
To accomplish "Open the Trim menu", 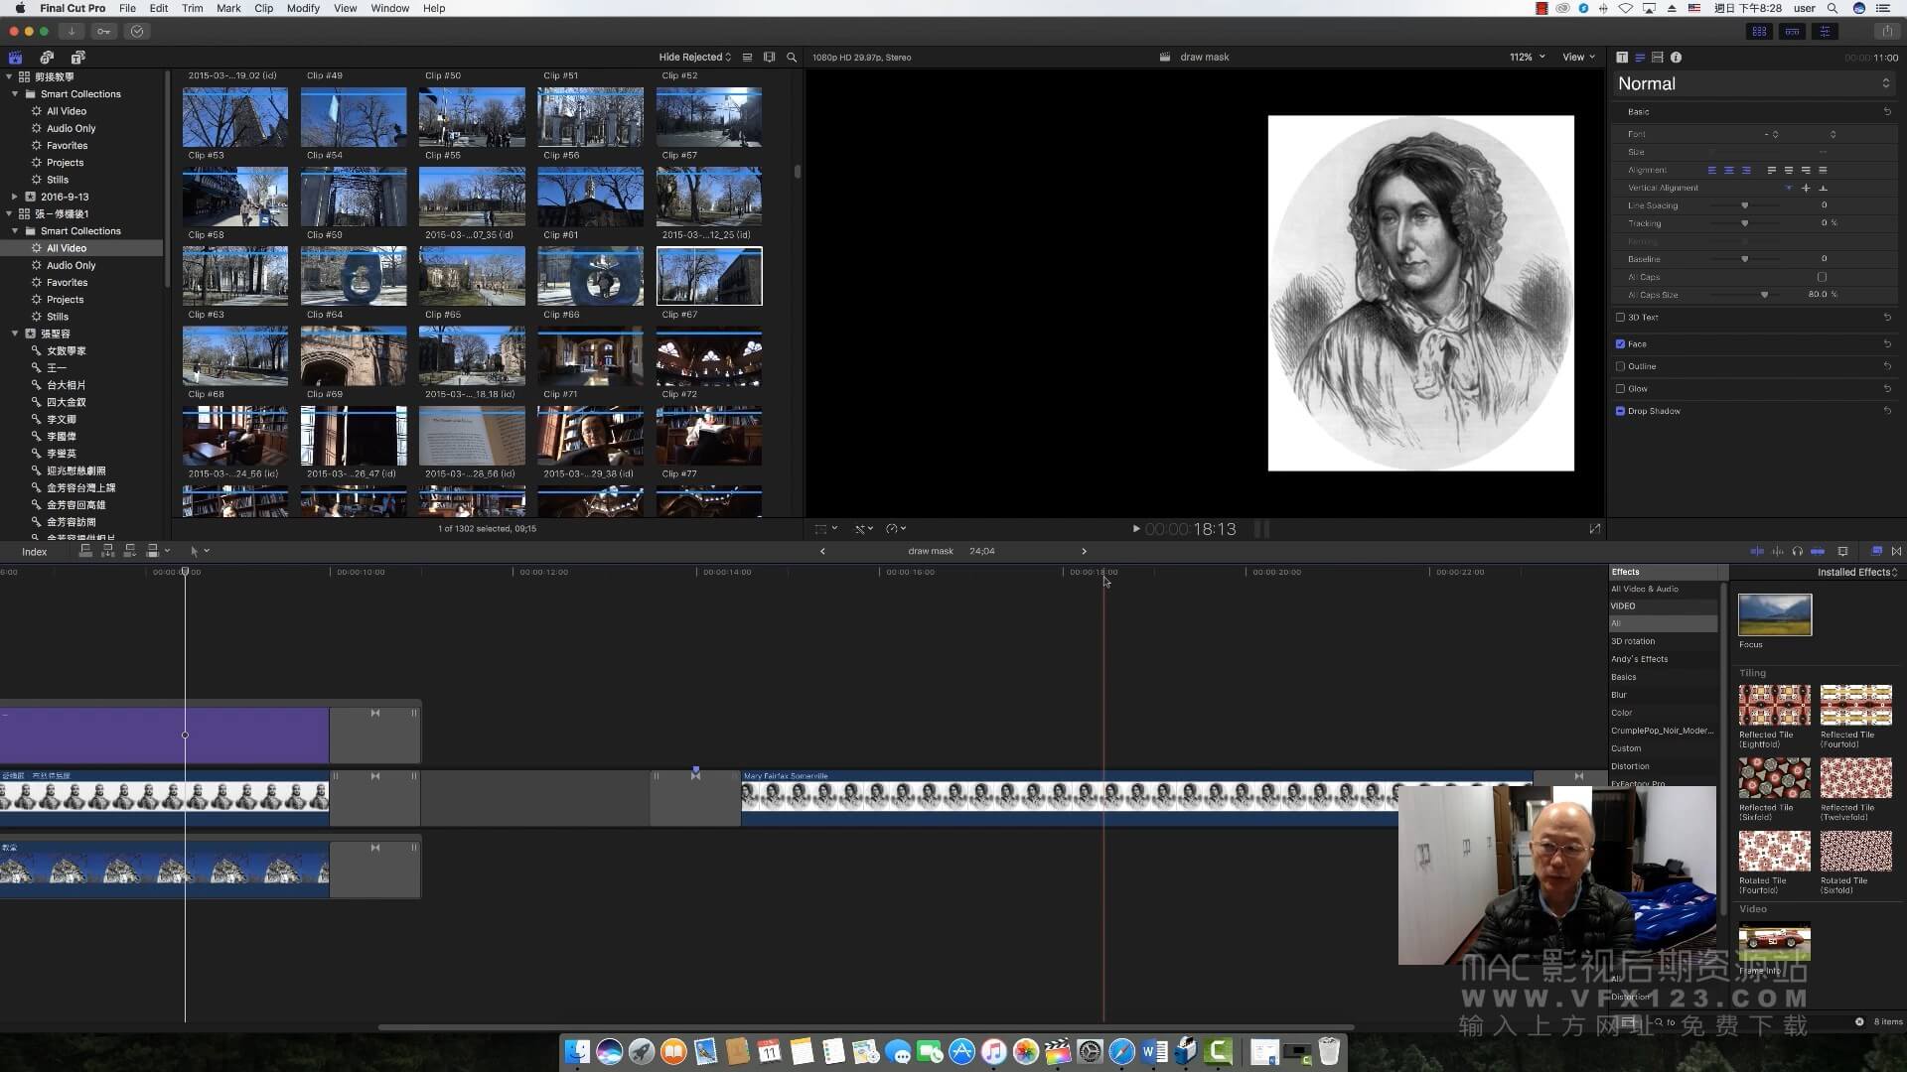I will (x=192, y=8).
